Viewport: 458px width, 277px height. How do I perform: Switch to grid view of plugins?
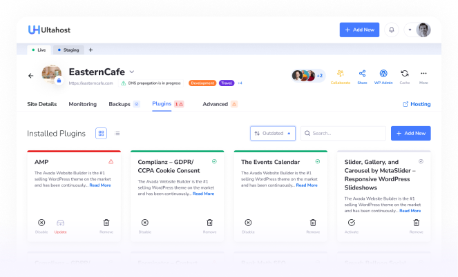[x=101, y=134]
